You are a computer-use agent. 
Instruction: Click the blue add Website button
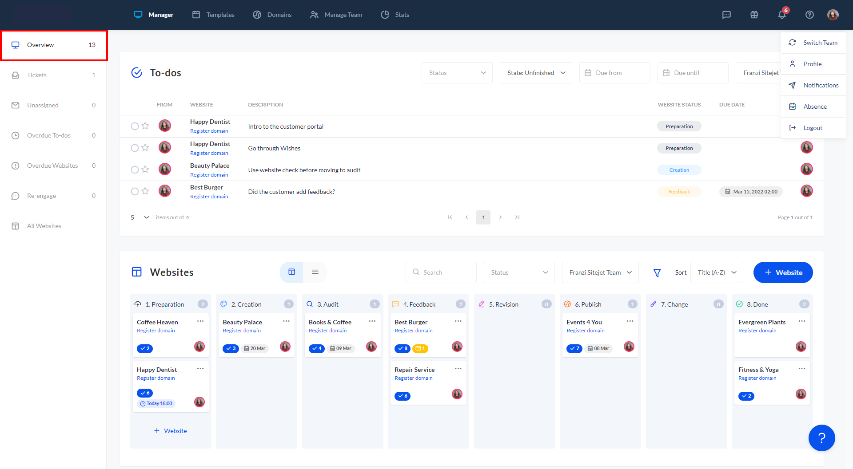pyautogui.click(x=783, y=272)
